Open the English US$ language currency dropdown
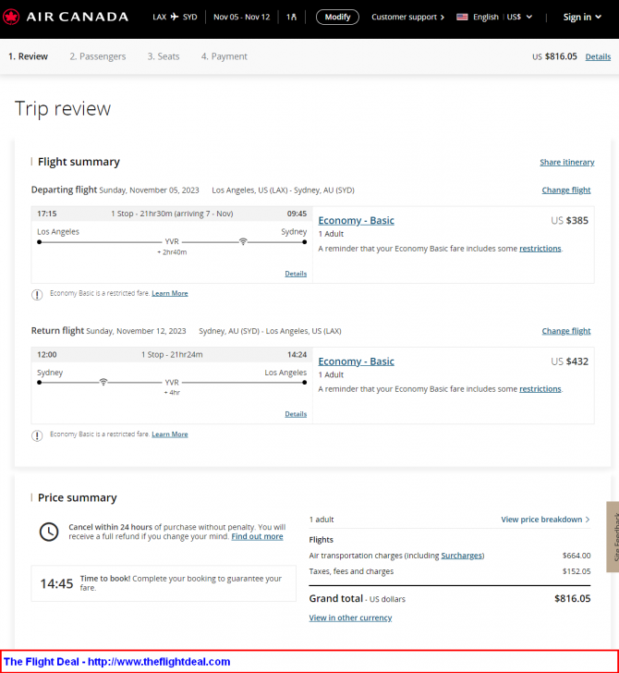 (x=494, y=18)
